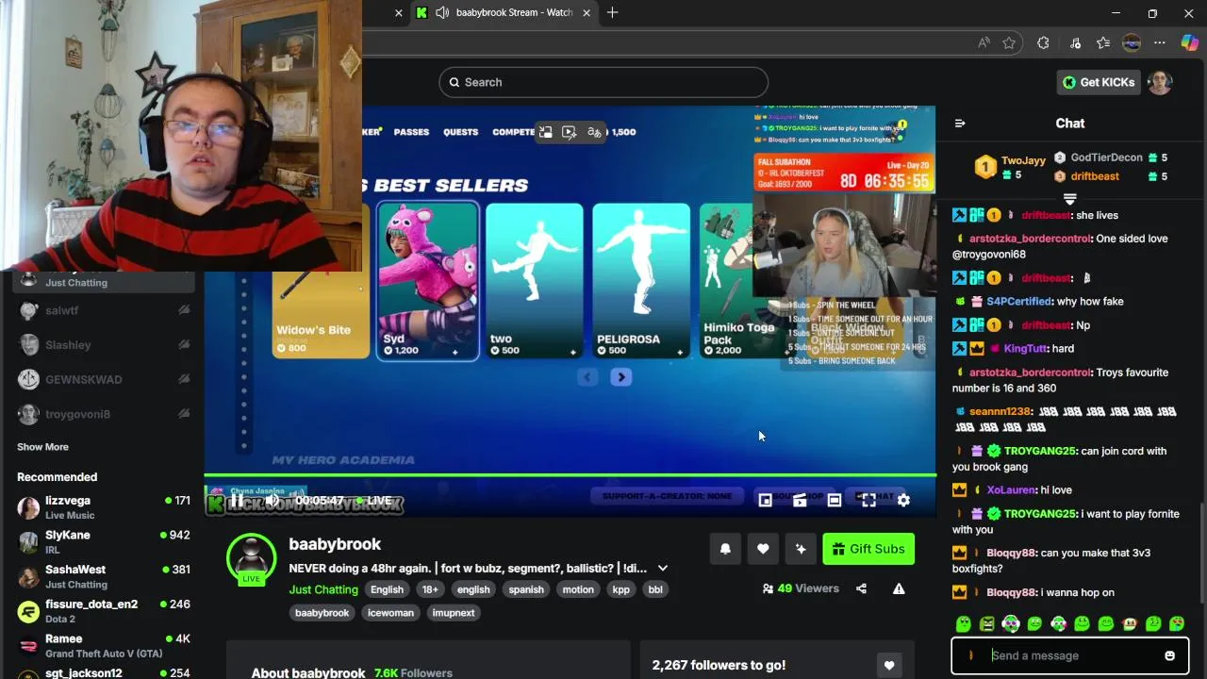Focus the Kick Search box

coord(603,82)
